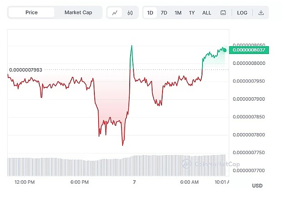Toggle the LOG scale
This screenshot has height=197, width=286.
point(243,13)
